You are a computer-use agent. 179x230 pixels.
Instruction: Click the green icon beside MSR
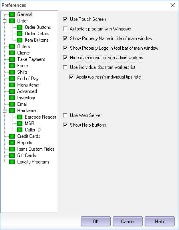[x=20, y=123]
